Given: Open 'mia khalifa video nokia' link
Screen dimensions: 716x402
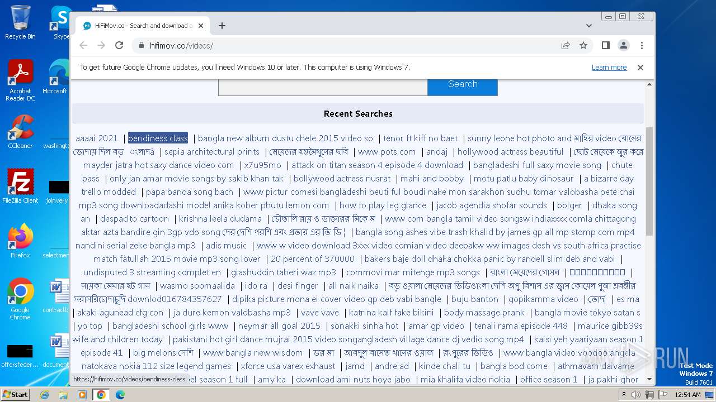Looking at the screenshot, I should pos(465,379).
